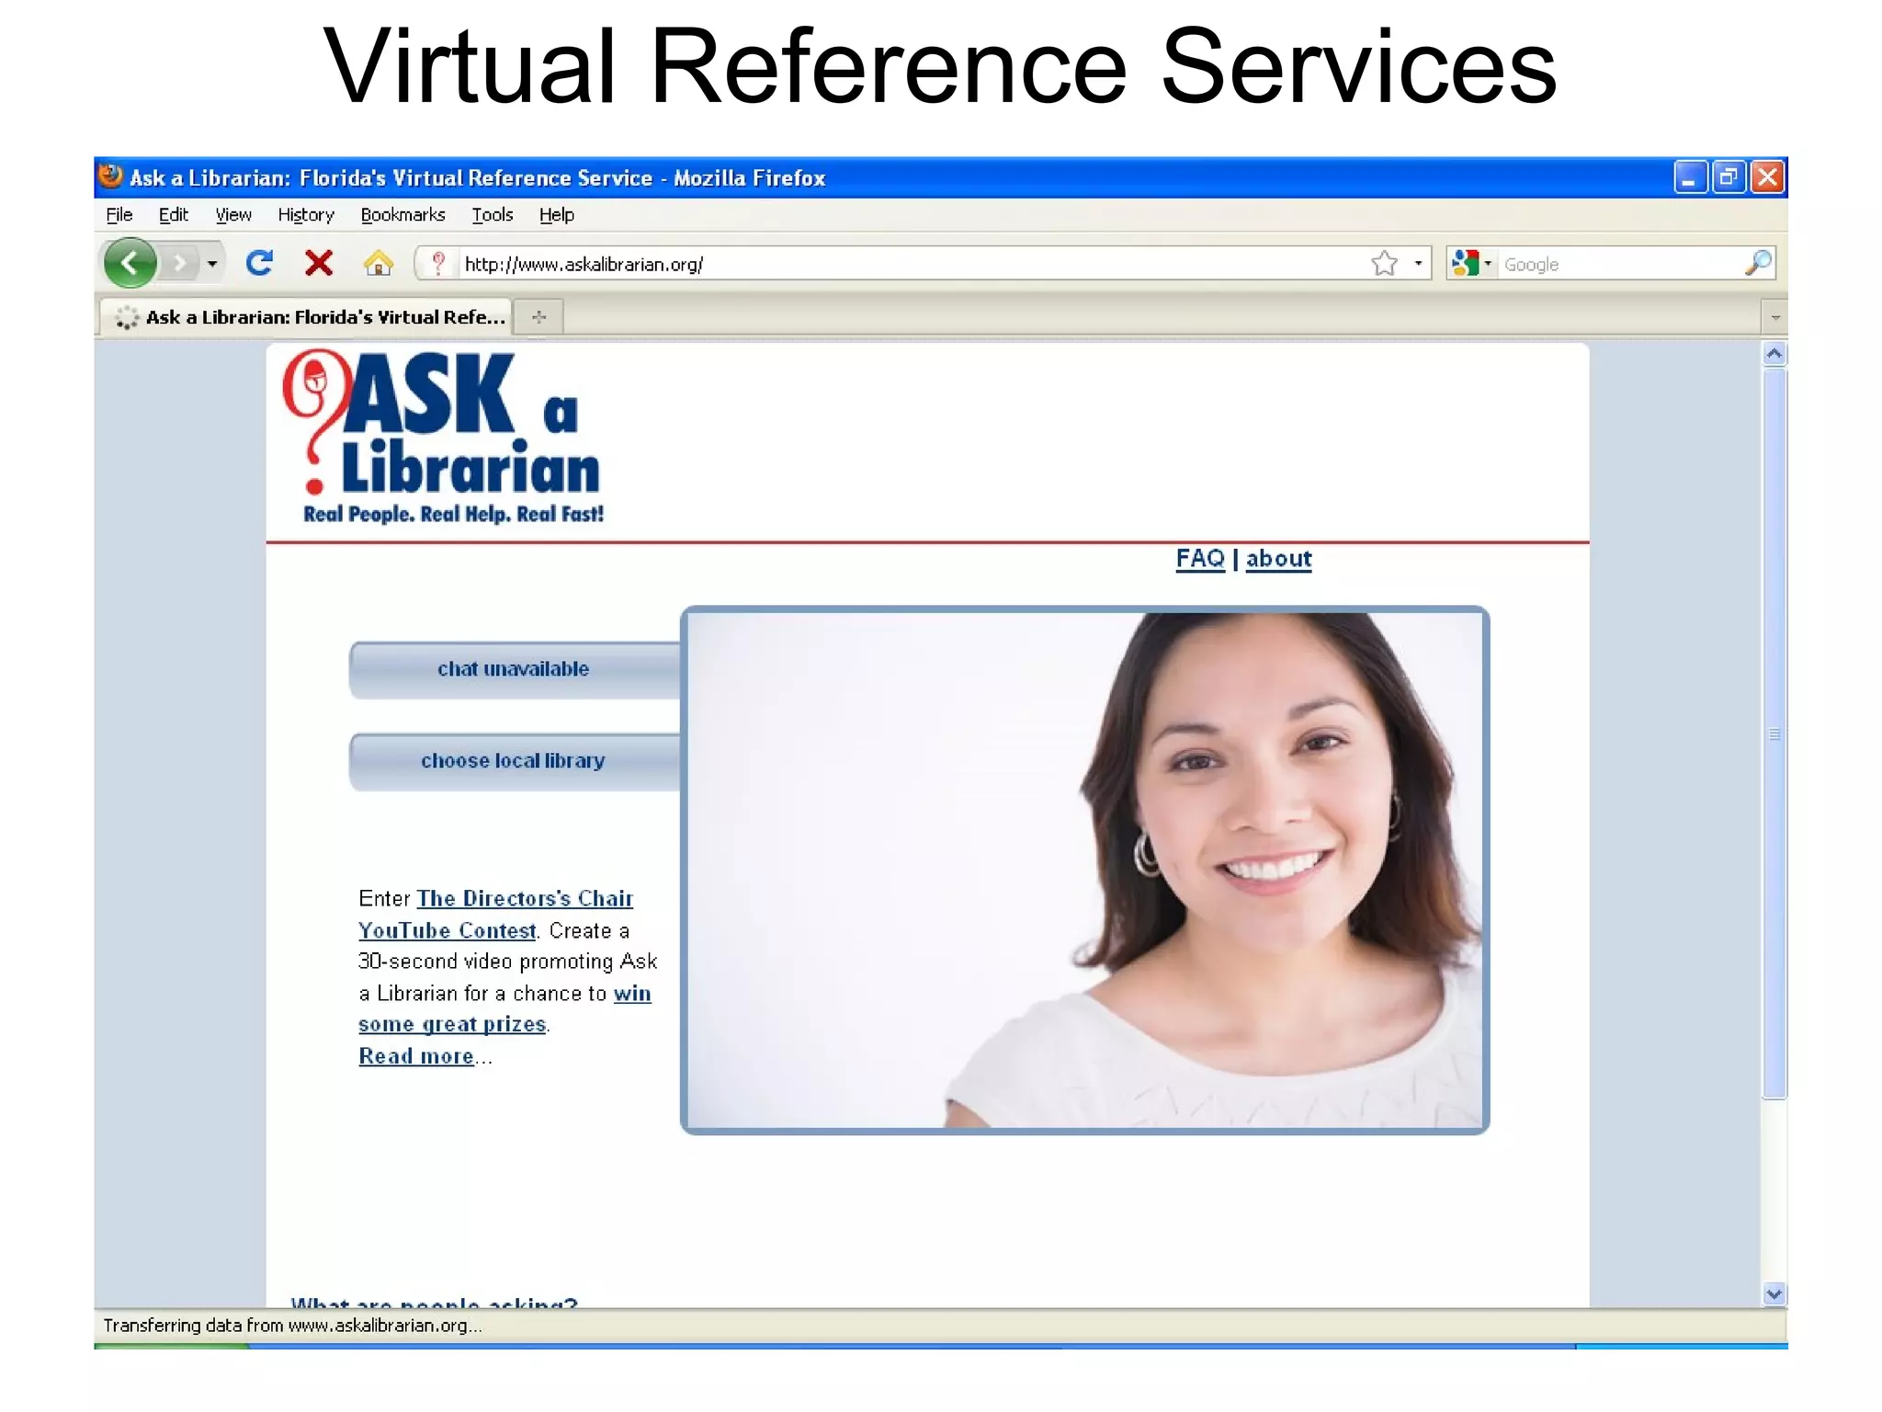Open The Directors's Chair YouTube Contest link
The width and height of the screenshot is (1882, 1412).
495,915
